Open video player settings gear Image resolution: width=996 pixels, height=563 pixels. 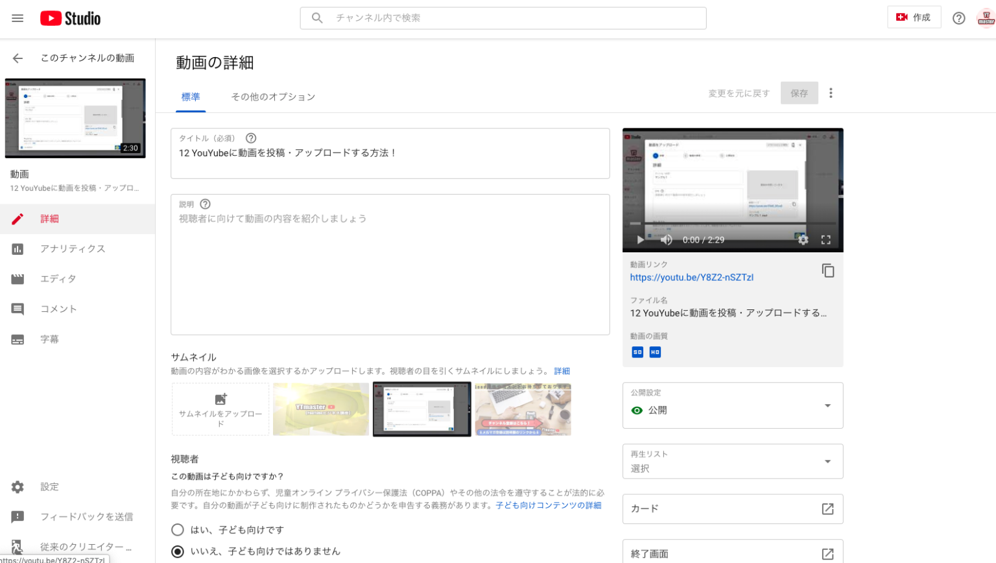(x=803, y=240)
